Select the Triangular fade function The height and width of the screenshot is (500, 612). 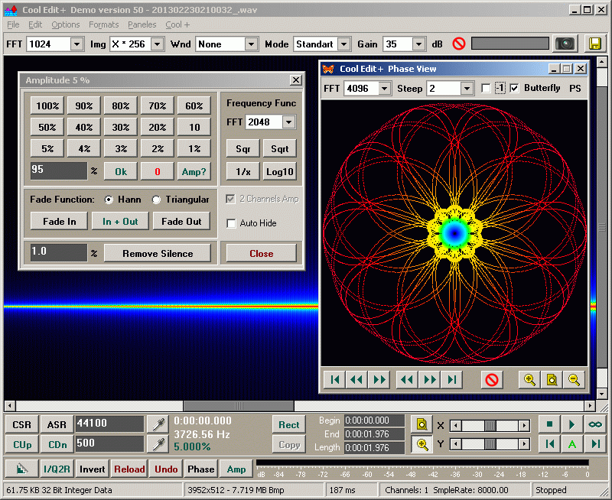[x=156, y=200]
